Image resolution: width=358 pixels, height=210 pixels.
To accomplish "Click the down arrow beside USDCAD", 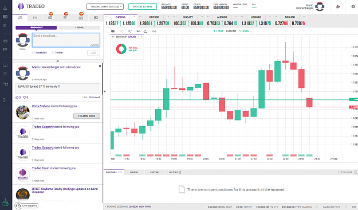I will pos(242,17).
